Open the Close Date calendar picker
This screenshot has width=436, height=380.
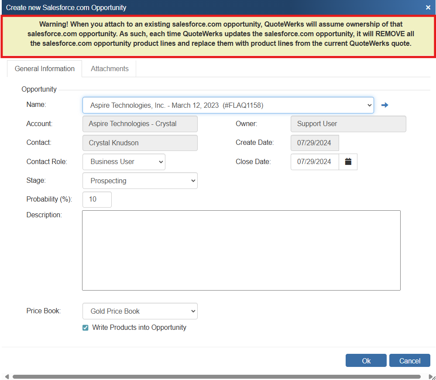tap(348, 162)
